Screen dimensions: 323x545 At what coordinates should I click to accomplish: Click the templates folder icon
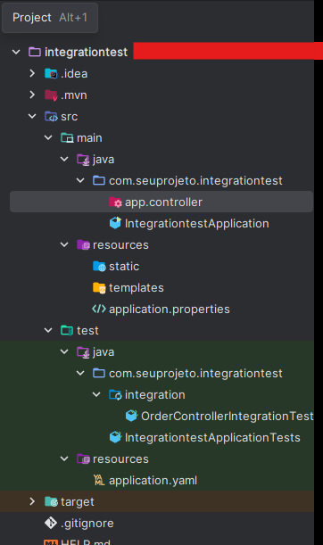(x=99, y=288)
